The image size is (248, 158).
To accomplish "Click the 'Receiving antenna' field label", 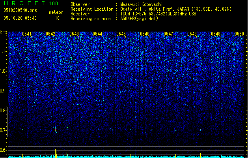I will point(91,19).
